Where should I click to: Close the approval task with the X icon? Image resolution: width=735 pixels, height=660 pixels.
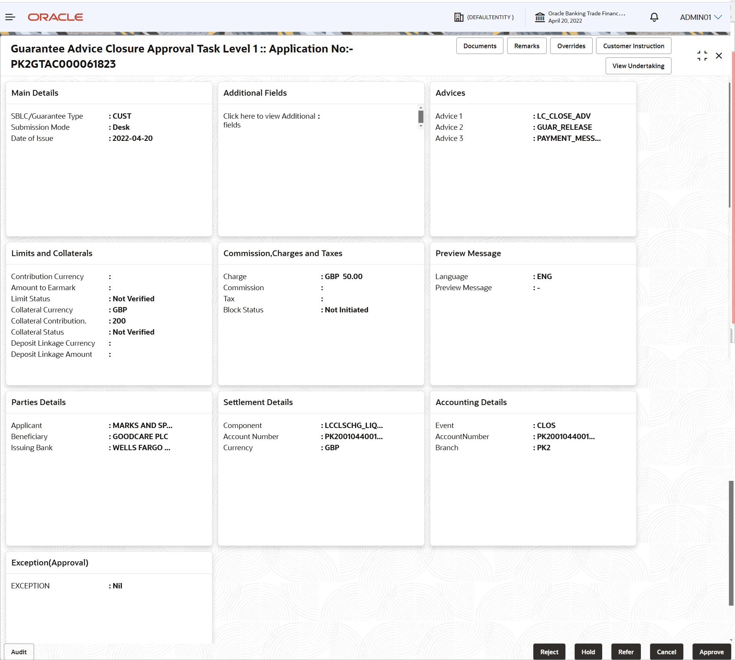719,56
